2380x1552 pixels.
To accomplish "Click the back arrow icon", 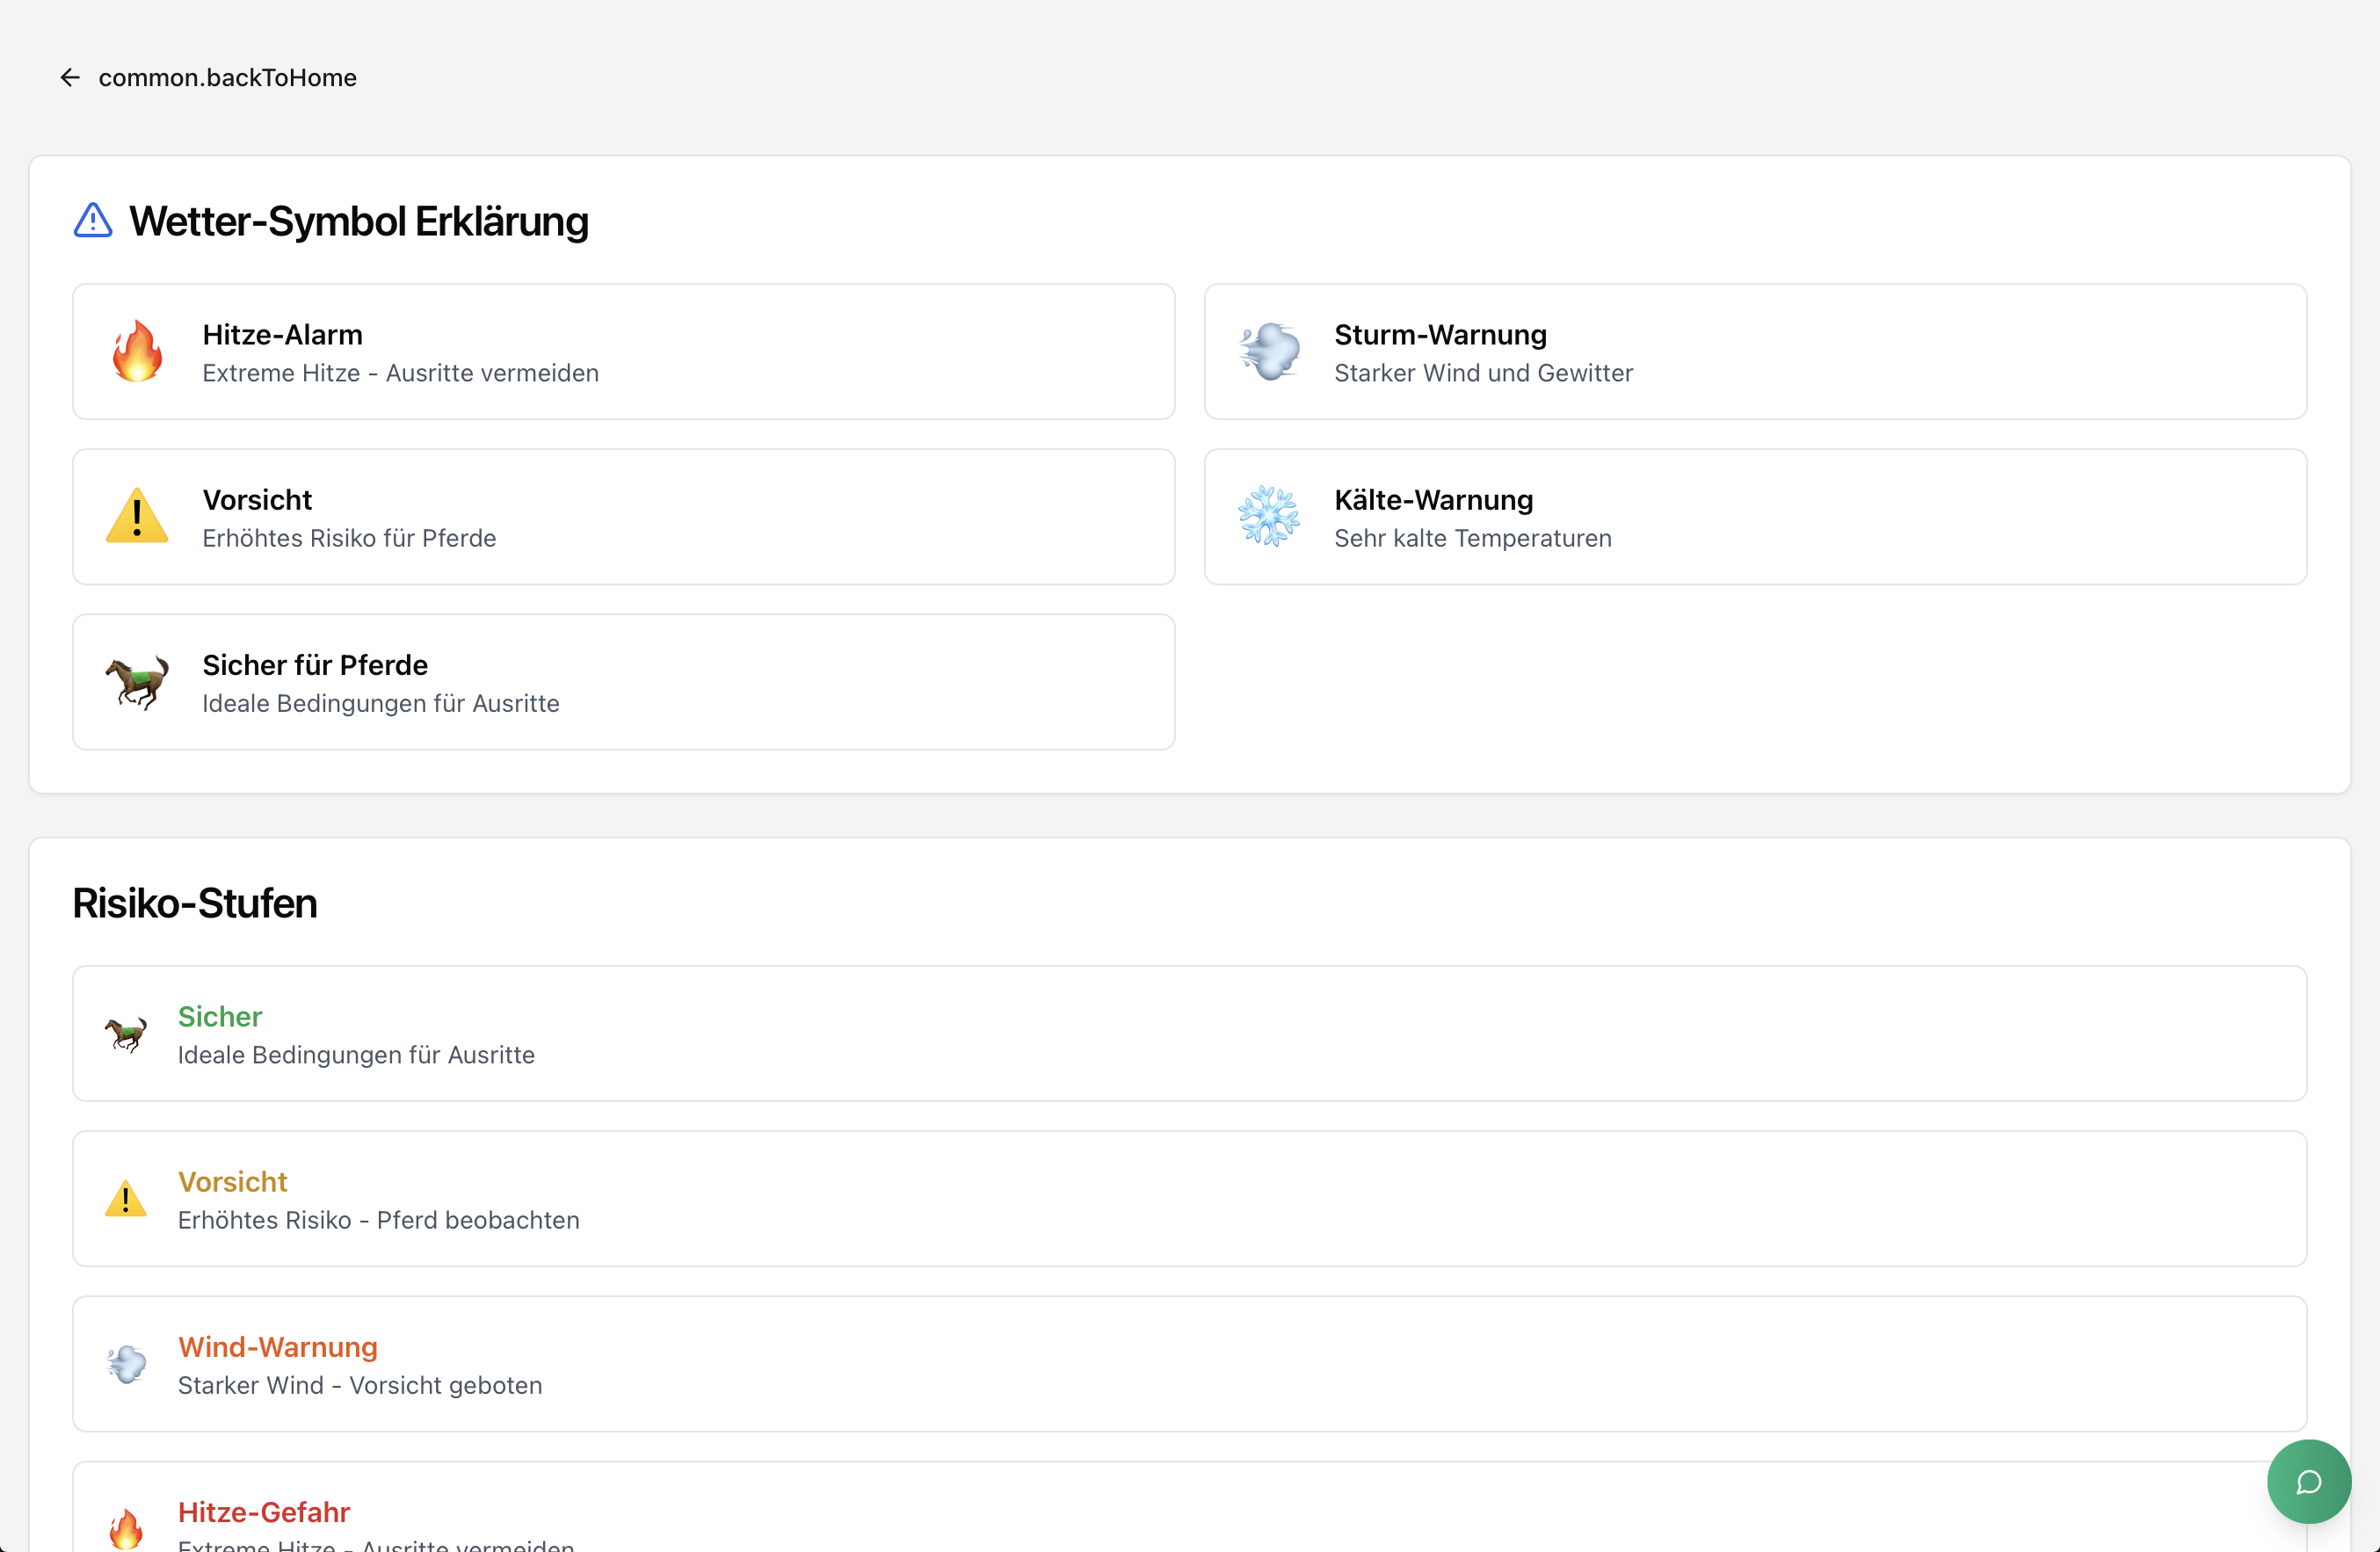I will [69, 78].
